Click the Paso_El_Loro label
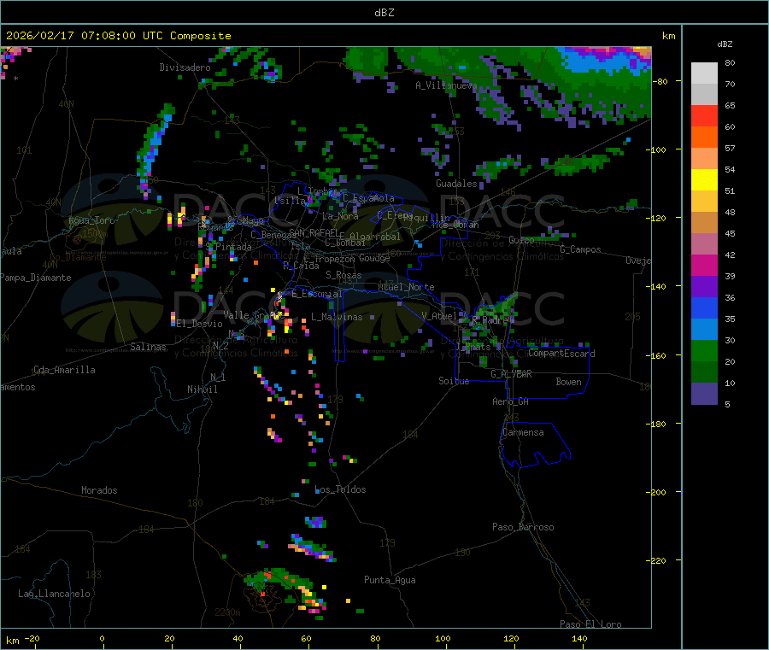Screen dimensions: 769x650 (590, 624)
